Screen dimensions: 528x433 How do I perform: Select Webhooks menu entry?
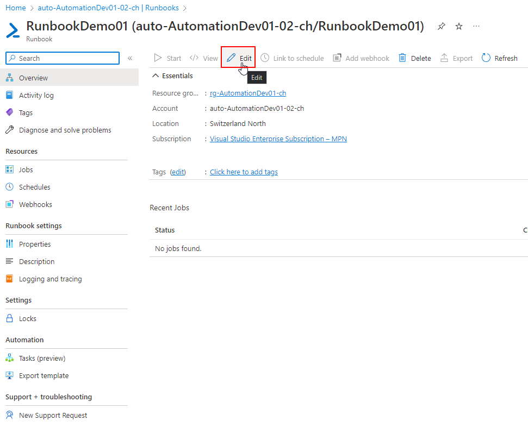coord(70,204)
